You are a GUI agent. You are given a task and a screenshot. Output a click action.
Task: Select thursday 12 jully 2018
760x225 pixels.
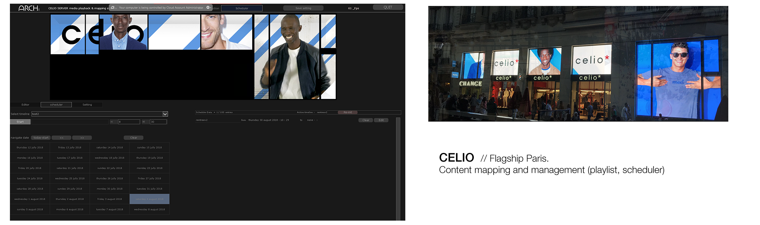click(30, 147)
